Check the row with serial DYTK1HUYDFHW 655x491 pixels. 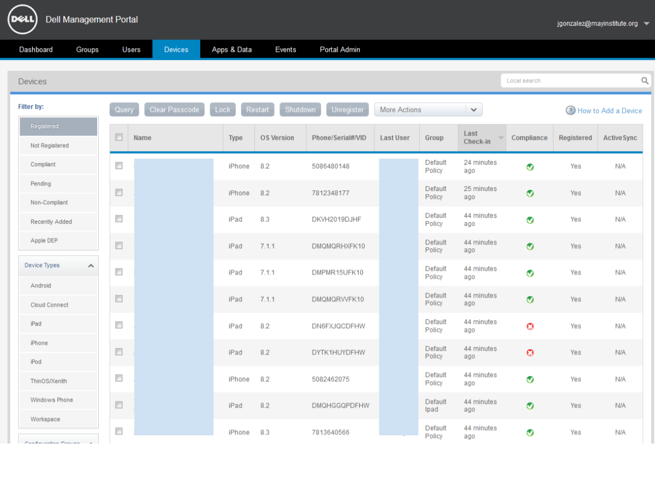[119, 351]
